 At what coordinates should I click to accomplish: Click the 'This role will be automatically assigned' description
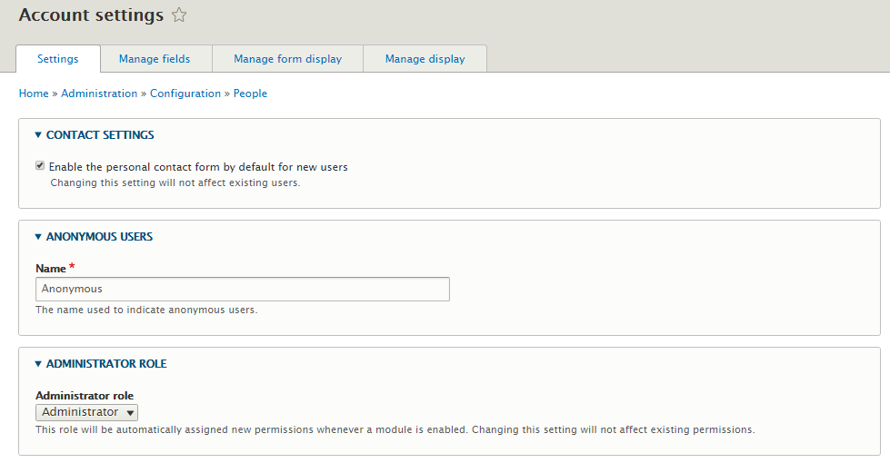click(x=395, y=429)
